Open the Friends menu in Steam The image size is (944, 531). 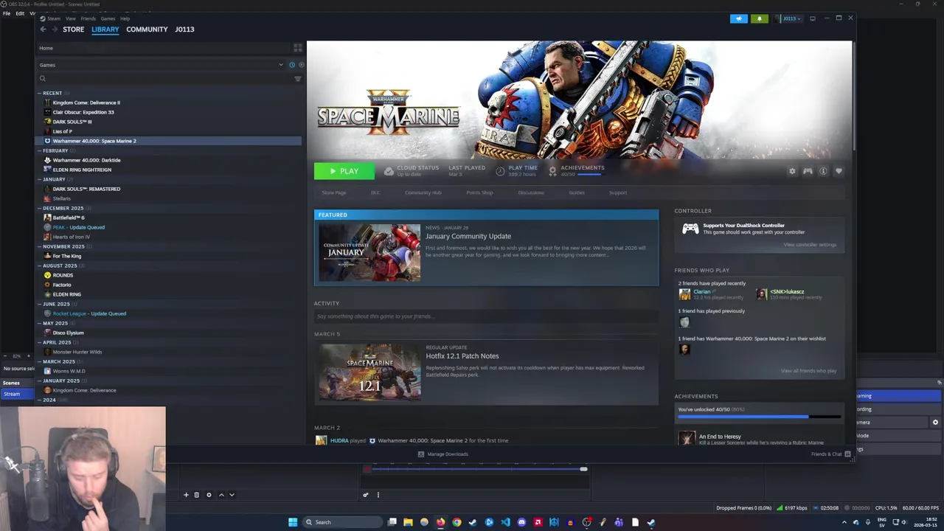click(88, 18)
